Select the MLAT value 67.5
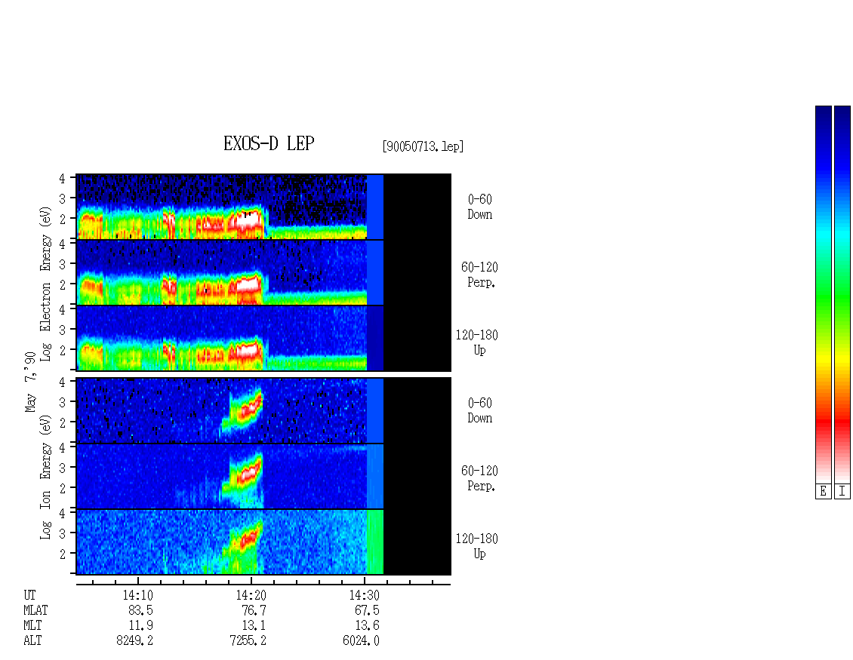The image size is (853, 660). [x=367, y=610]
